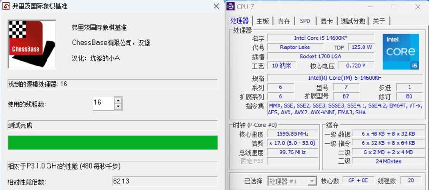
Task: Click the core count value 6P + 8E
Action: click(358, 180)
